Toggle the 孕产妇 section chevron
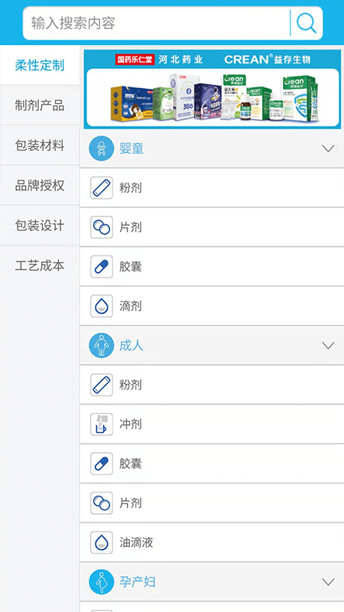 click(329, 582)
